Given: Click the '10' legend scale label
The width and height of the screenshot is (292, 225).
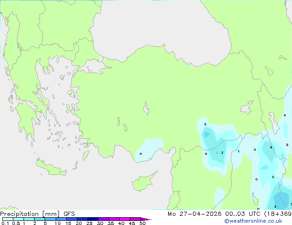Looking at the screenshot, I should [x=58, y=223].
